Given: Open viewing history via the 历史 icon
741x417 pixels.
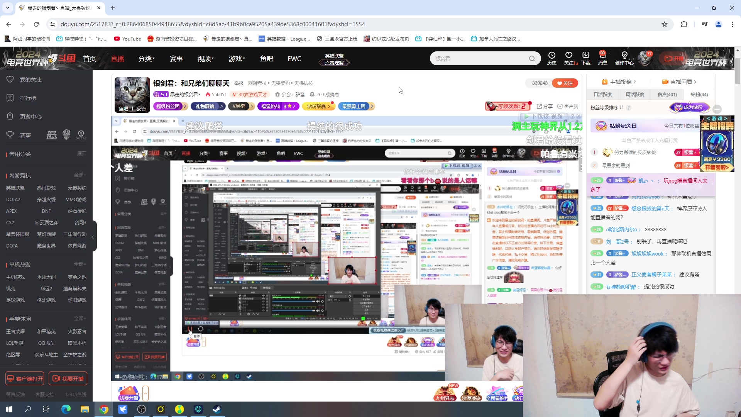Looking at the screenshot, I should (x=552, y=58).
